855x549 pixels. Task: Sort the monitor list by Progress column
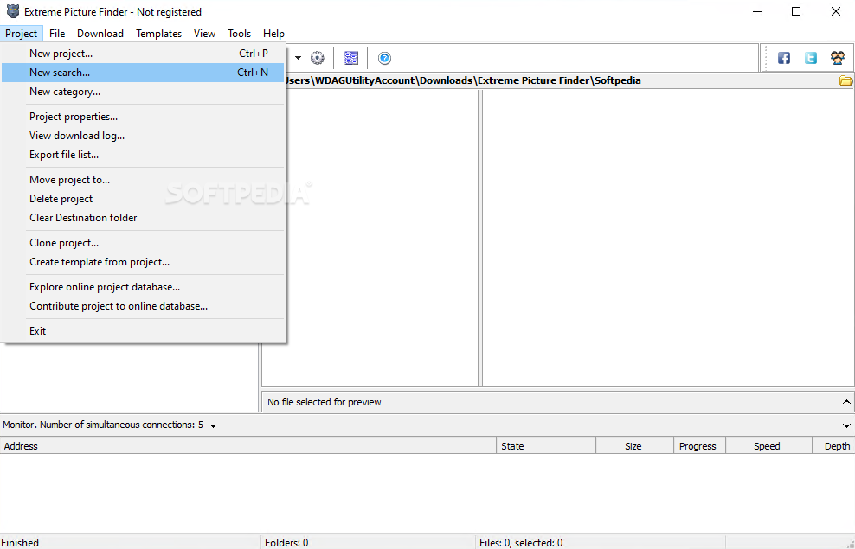[700, 446]
